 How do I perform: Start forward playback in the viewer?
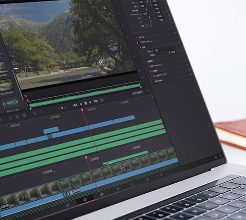click(x=90, y=102)
